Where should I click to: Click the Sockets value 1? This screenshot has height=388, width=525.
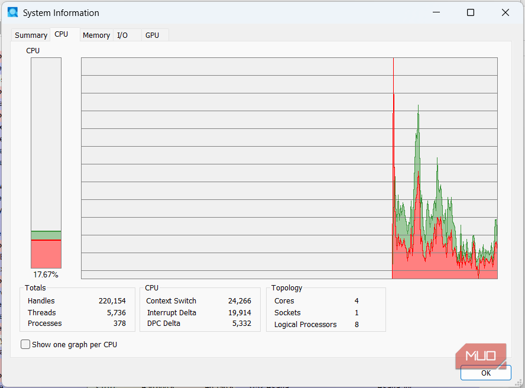(357, 313)
